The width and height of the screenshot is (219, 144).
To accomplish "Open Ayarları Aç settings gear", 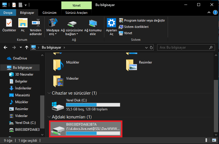I will 111,27.
